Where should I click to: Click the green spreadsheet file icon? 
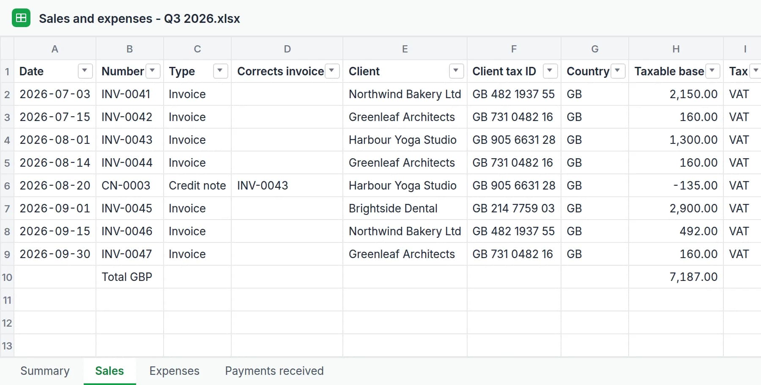21,18
